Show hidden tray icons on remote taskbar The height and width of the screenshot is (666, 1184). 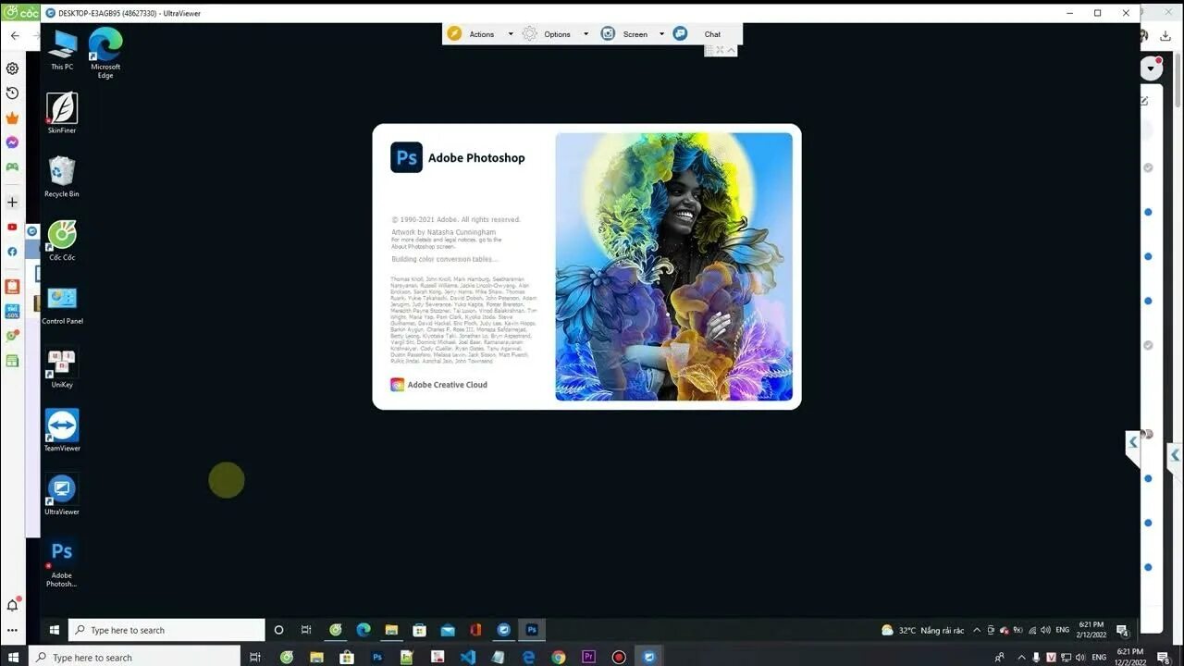click(x=978, y=630)
